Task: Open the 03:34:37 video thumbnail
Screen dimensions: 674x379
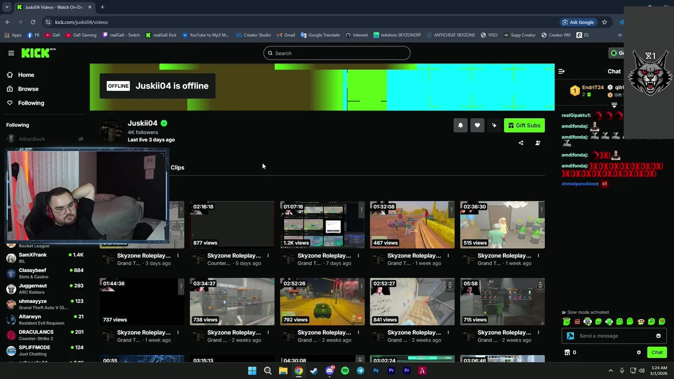Action: coord(232,302)
